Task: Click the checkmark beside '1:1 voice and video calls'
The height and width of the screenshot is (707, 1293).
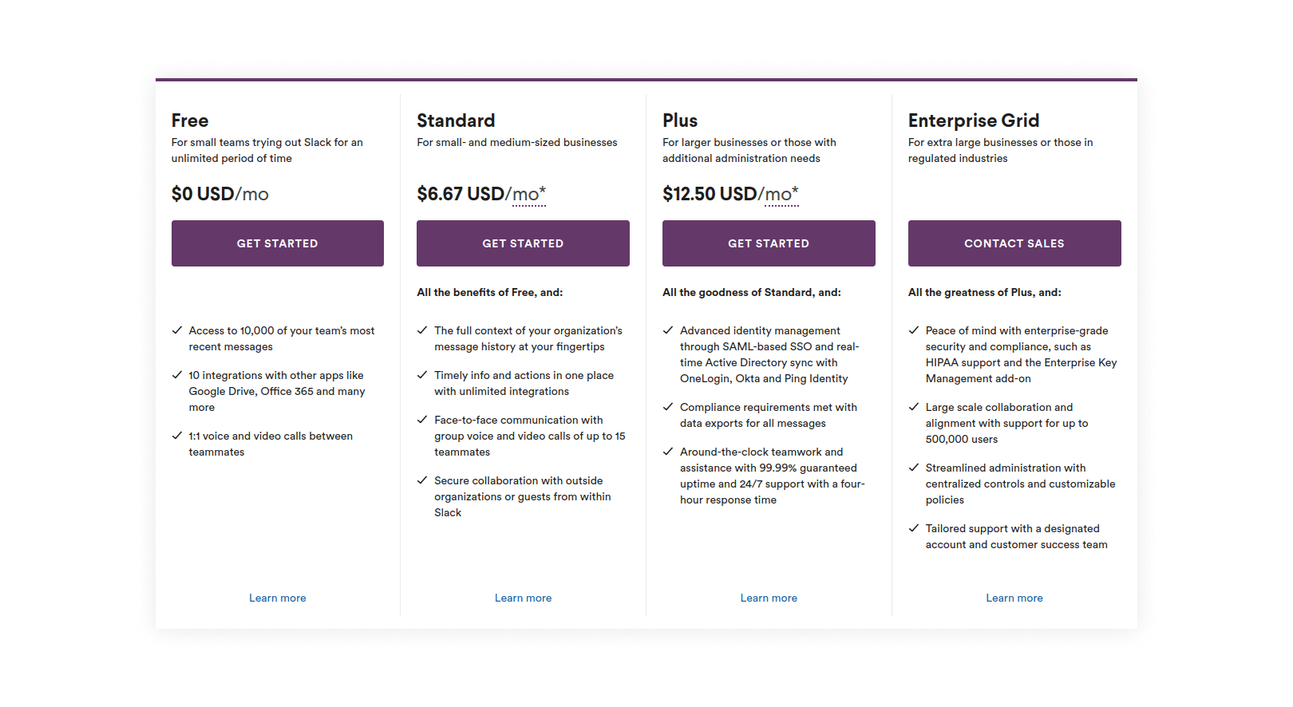Action: click(x=177, y=436)
